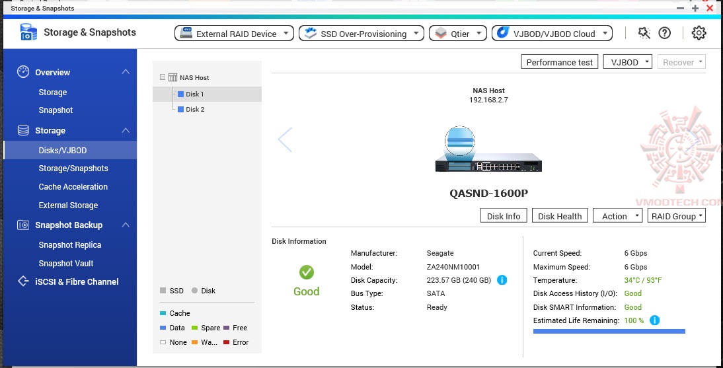Open the Action dropdown
The image size is (723, 368).
(x=617, y=216)
